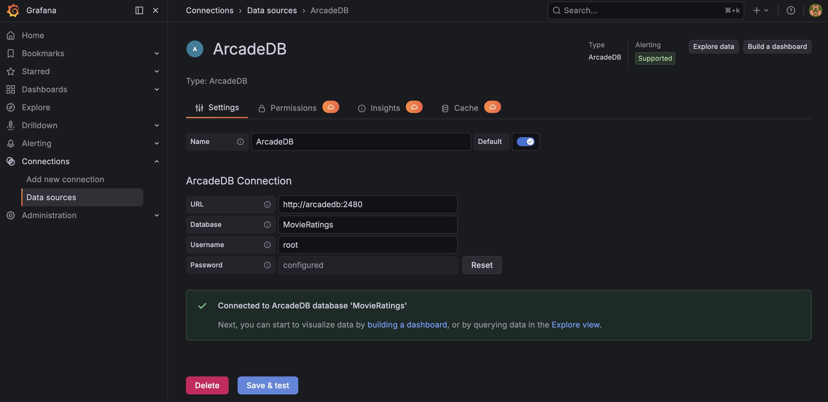Click the Connections breadcrumb link
Viewport: 828px width, 402px height.
[210, 10]
